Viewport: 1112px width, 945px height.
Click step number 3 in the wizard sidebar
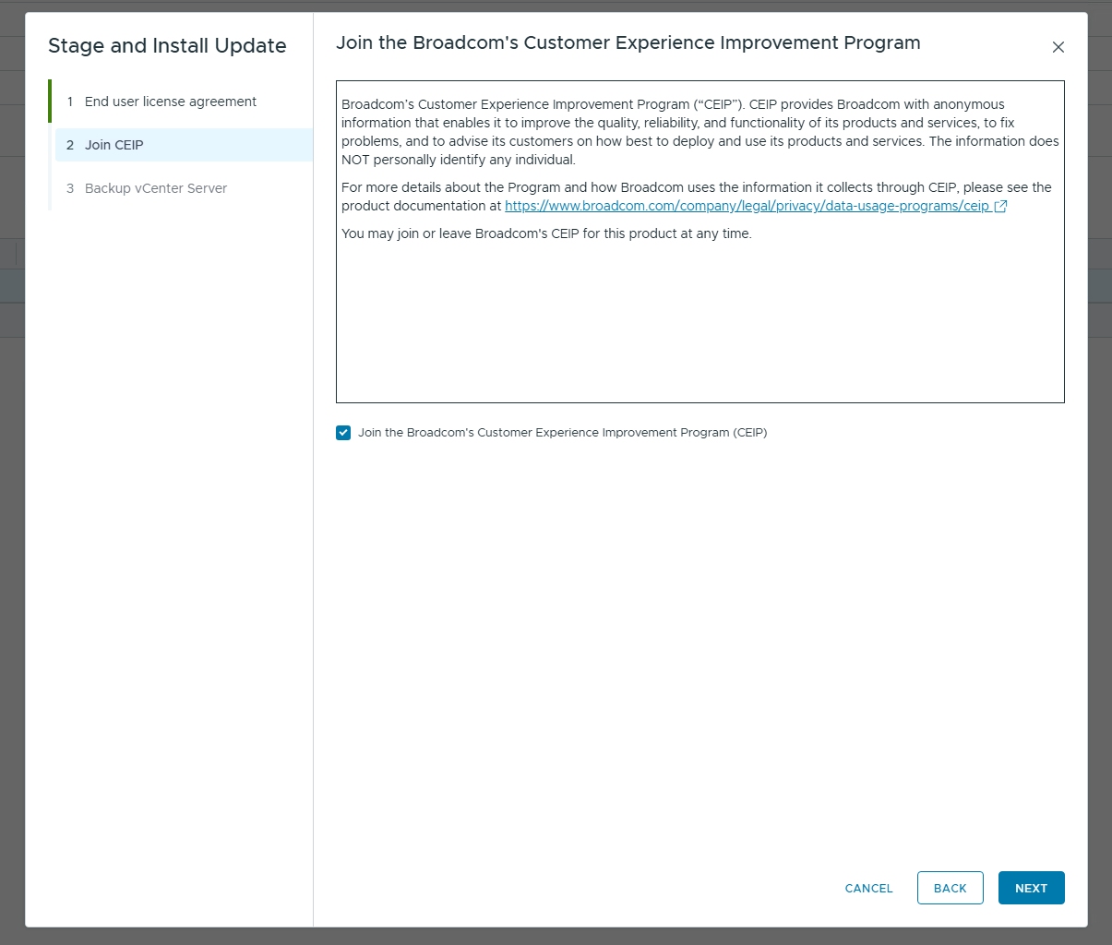coord(70,188)
